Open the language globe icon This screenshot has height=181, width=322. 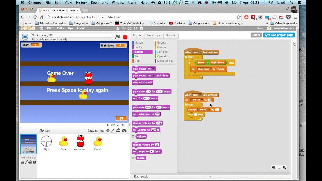tap(41, 28)
